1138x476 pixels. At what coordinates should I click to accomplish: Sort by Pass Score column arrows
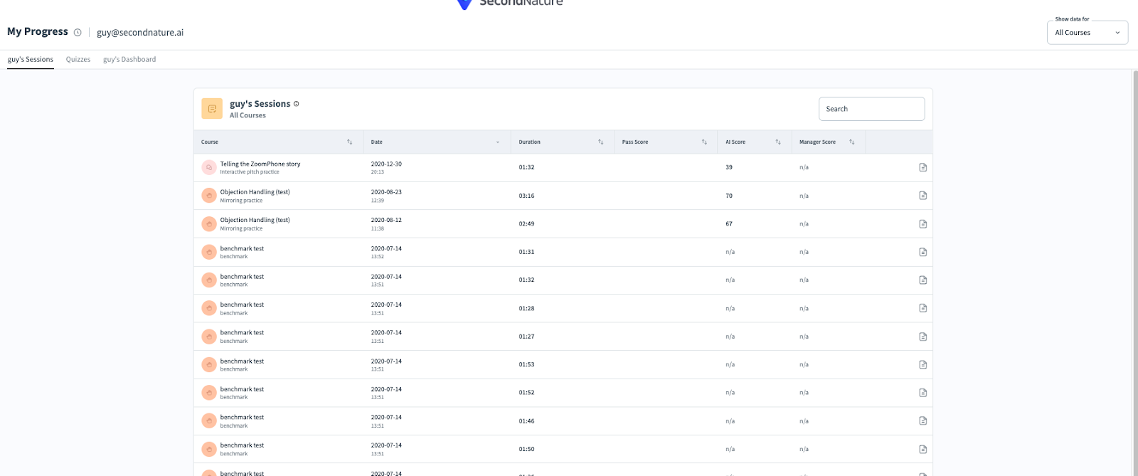pos(704,142)
